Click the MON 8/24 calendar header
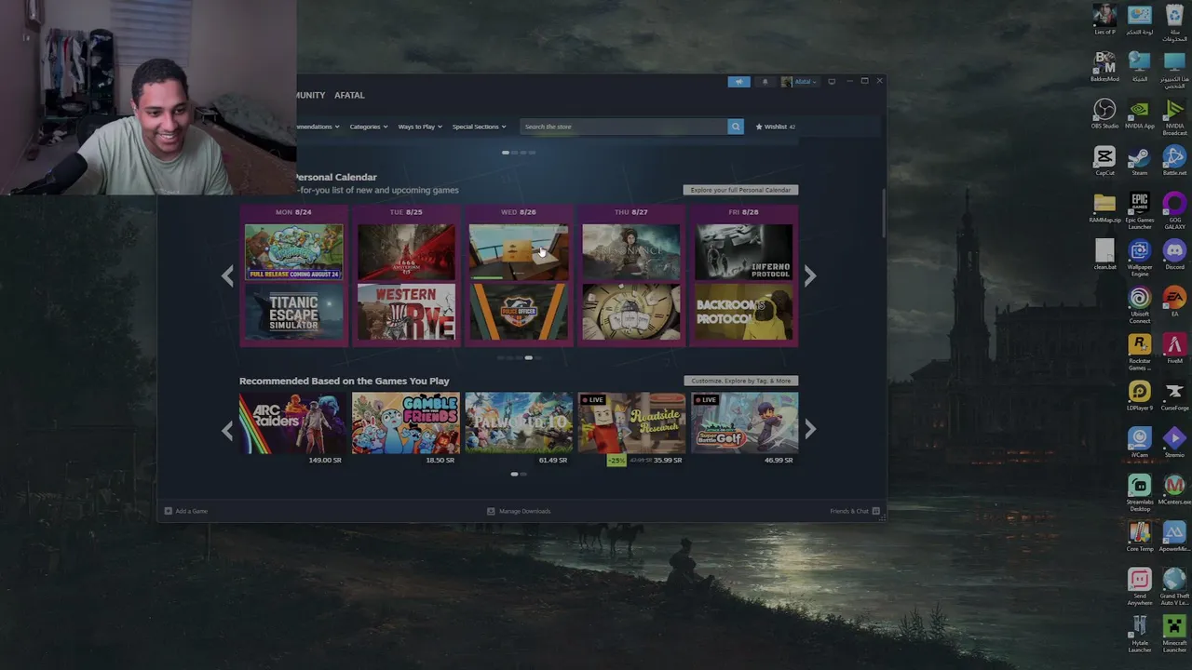 [293, 212]
